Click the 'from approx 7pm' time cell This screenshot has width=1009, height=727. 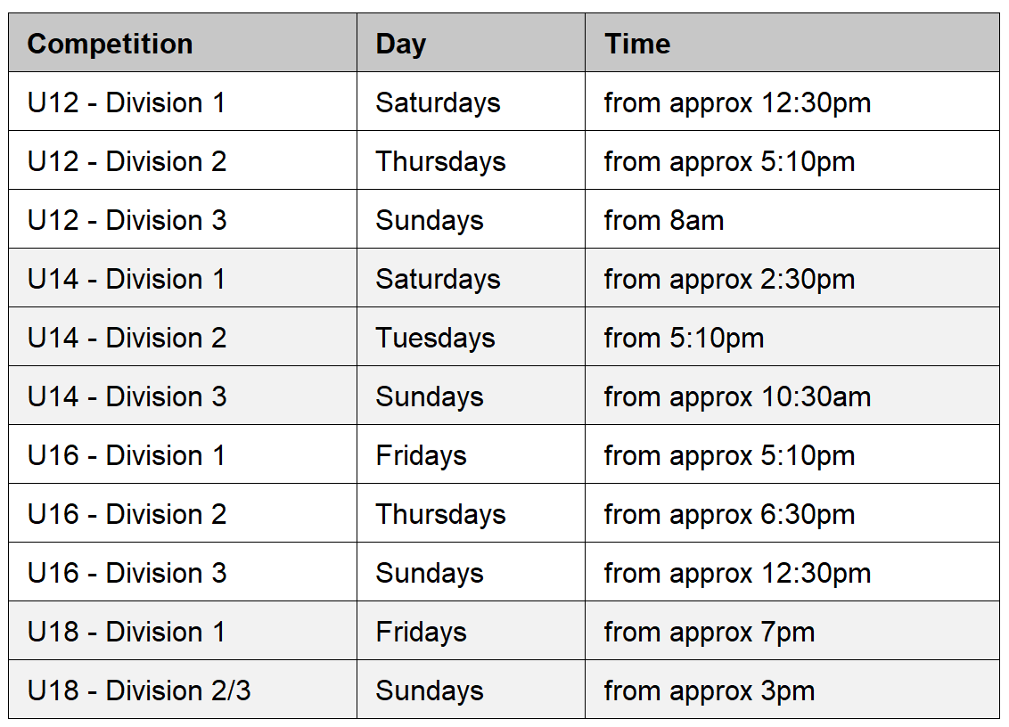[x=792, y=631]
